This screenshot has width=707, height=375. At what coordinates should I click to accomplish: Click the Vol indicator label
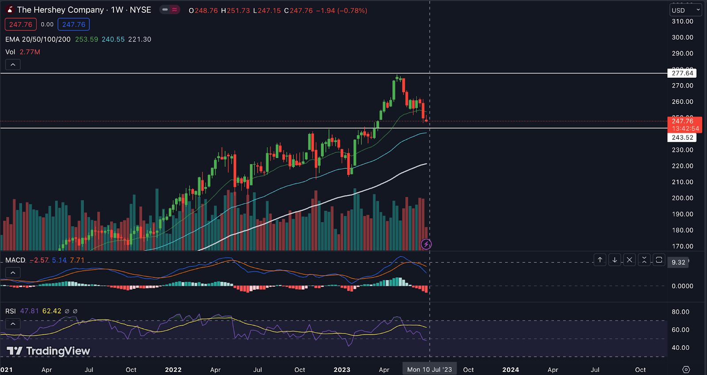[x=10, y=52]
